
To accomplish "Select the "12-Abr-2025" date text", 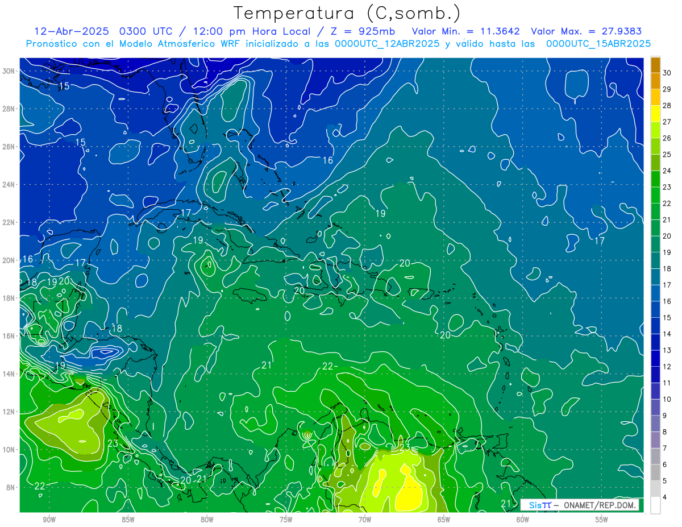I will [72, 31].
